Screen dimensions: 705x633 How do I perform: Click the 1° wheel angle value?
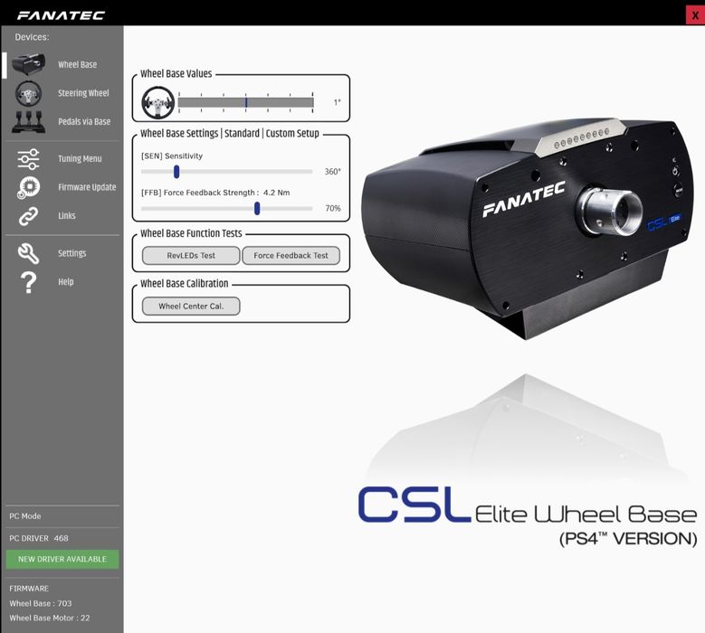point(338,102)
